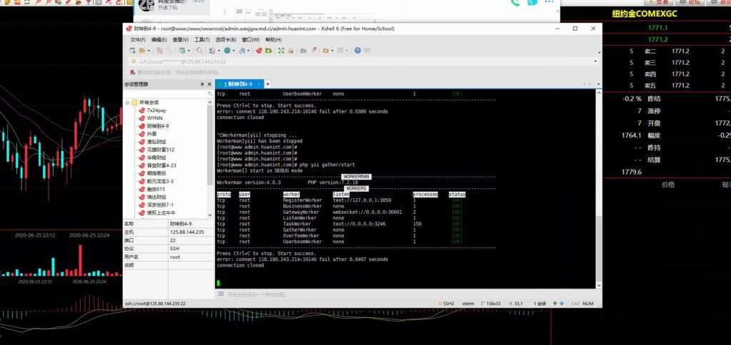Close the session manager panel
Viewport: 731px width, 345px height.
pos(210,84)
